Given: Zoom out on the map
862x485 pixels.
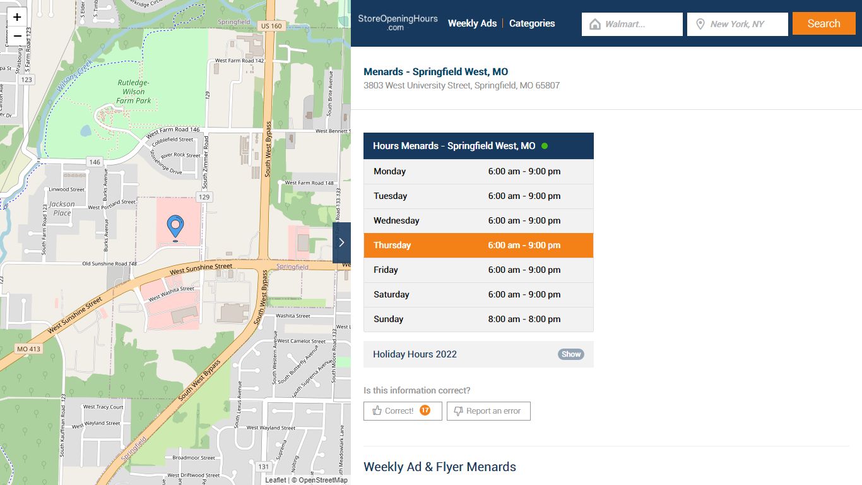Looking at the screenshot, I should tap(17, 35).
